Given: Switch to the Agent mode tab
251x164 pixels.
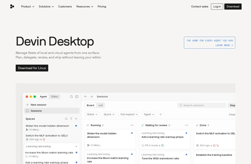Looking at the screenshot, I should (x=43, y=97).
